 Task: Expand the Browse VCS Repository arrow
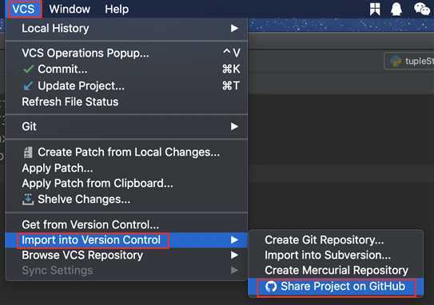tap(234, 255)
